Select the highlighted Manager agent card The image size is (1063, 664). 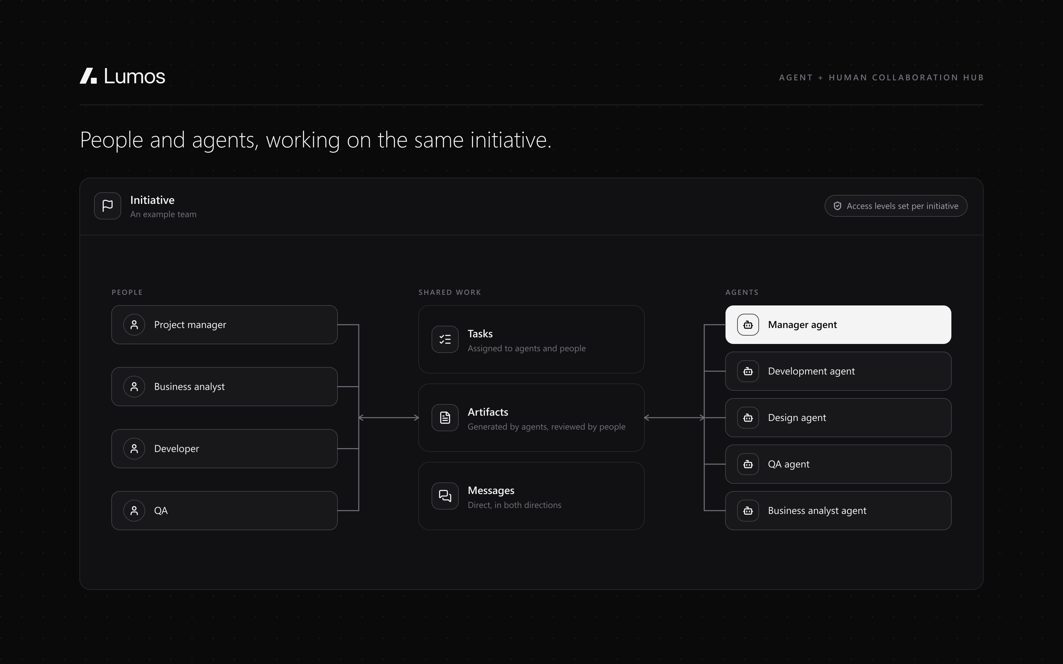(x=838, y=325)
